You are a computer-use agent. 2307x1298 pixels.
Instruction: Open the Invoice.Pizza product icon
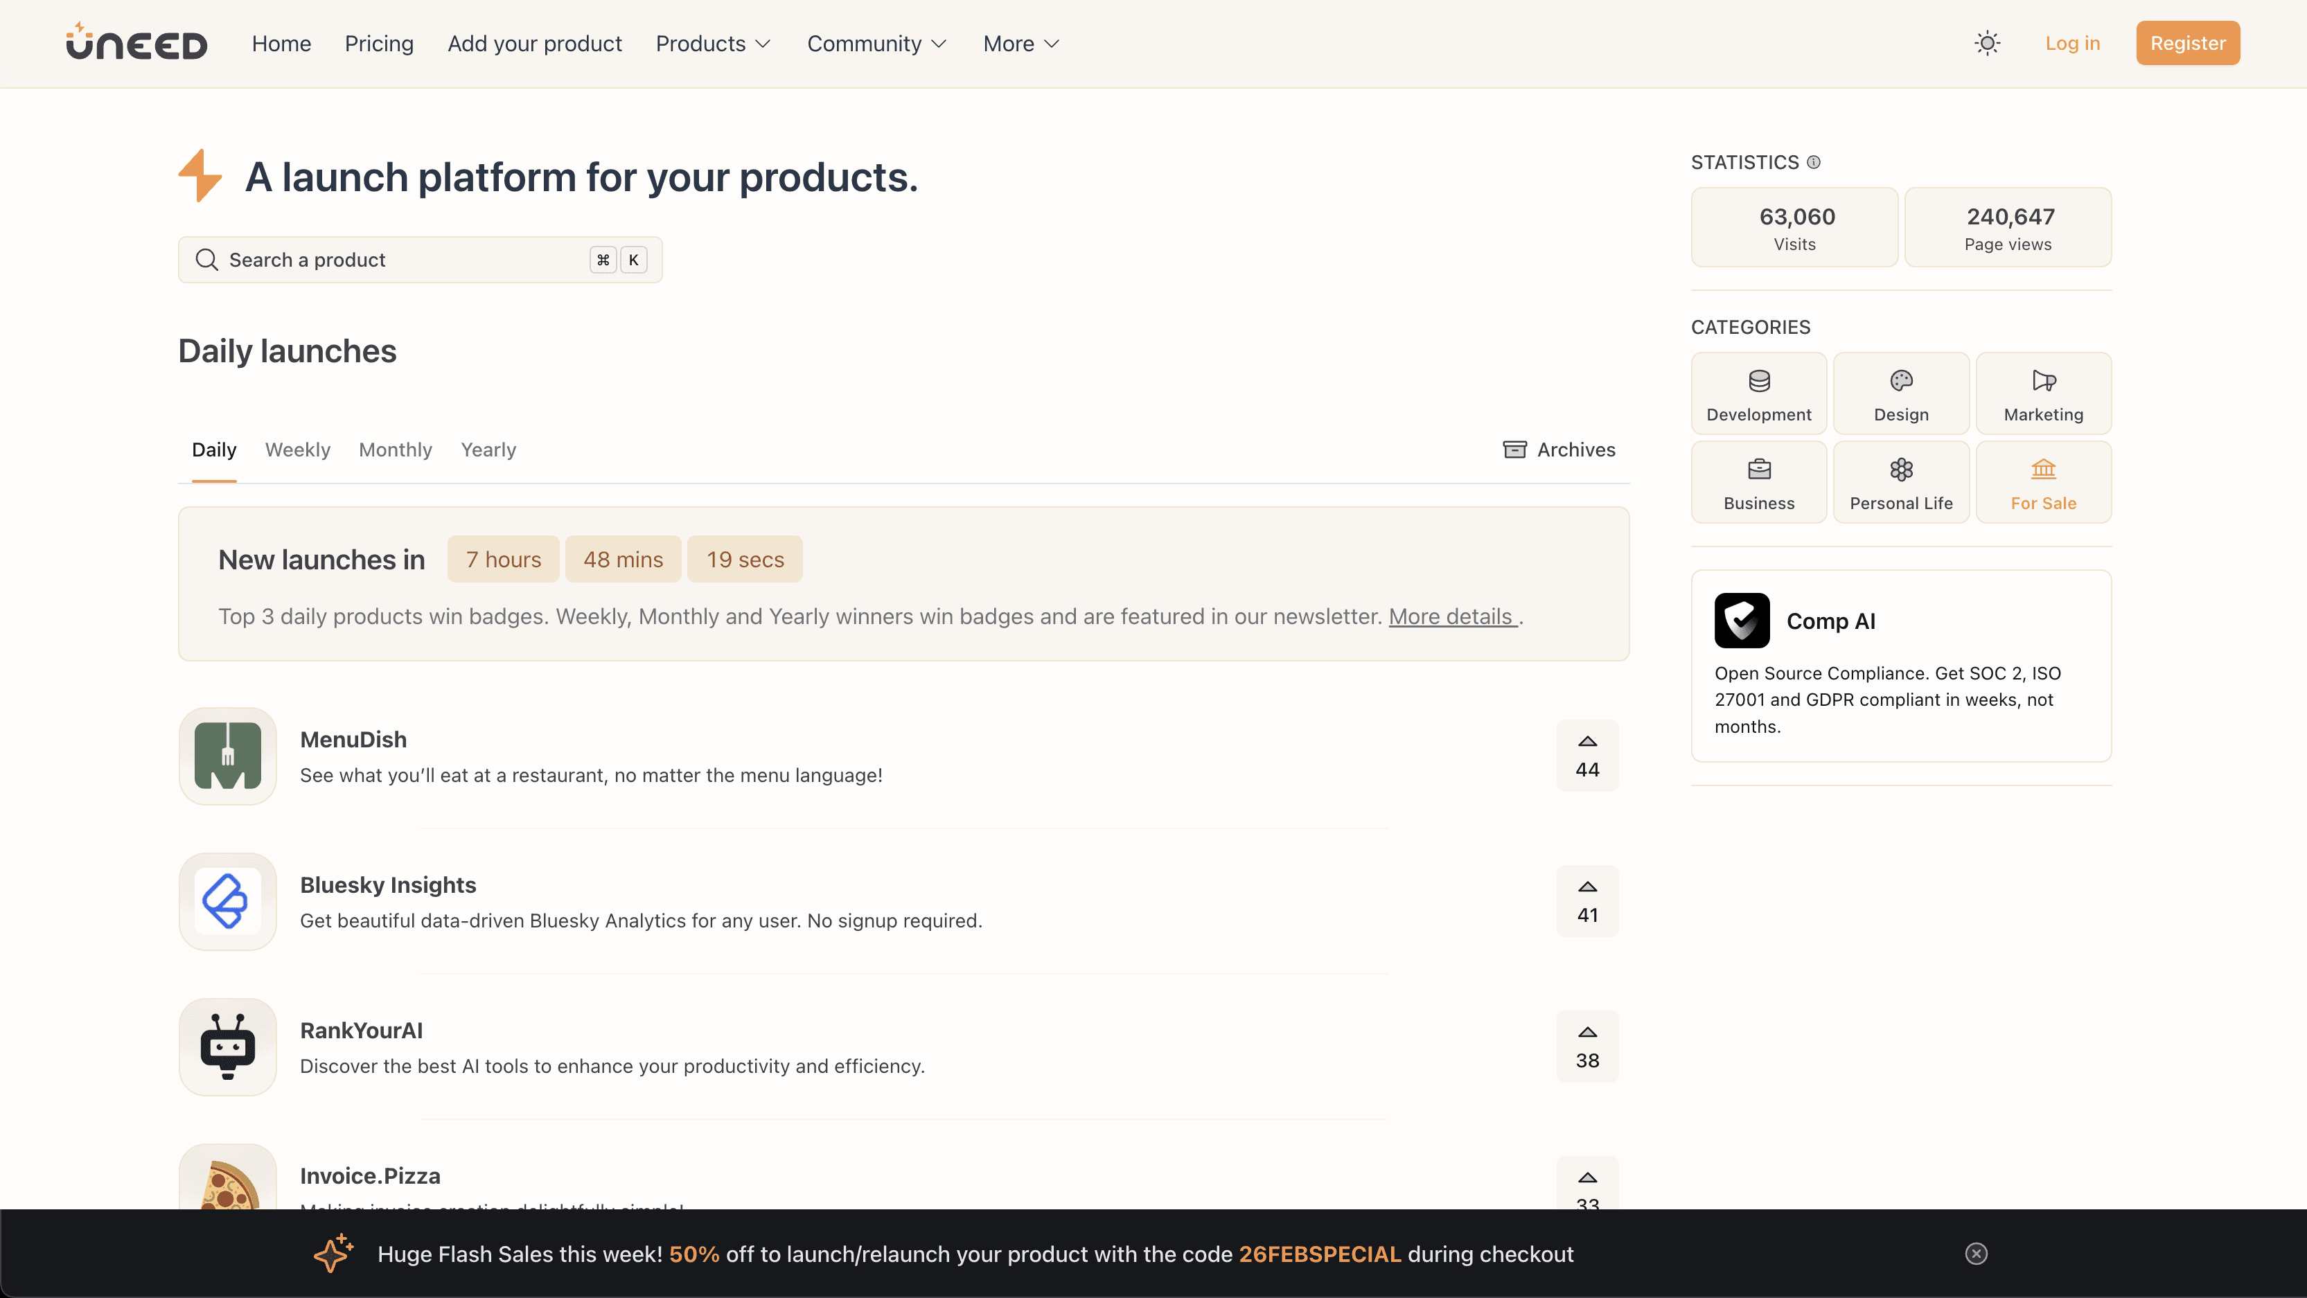point(227,1176)
